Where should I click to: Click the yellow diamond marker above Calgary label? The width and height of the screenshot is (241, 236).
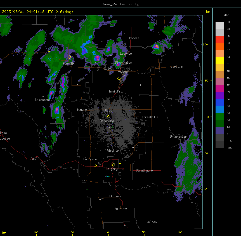[113, 165]
